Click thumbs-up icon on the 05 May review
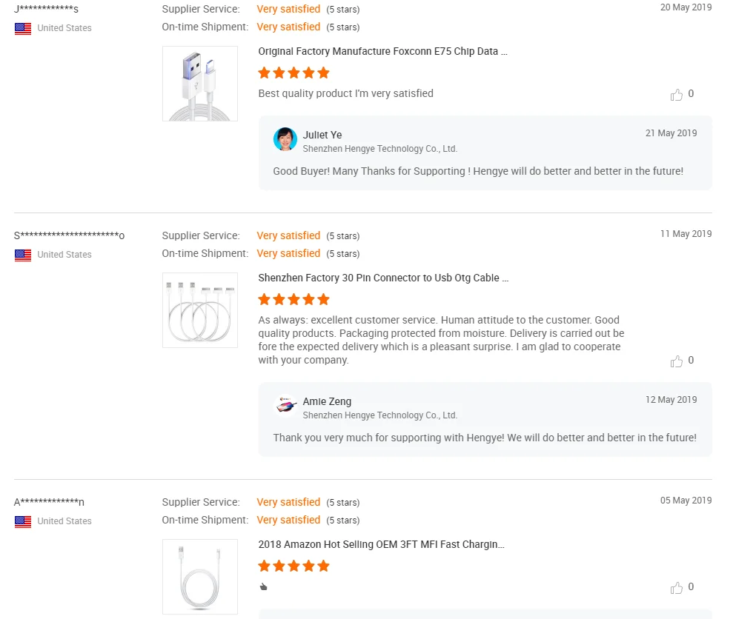733x619 pixels. [677, 588]
